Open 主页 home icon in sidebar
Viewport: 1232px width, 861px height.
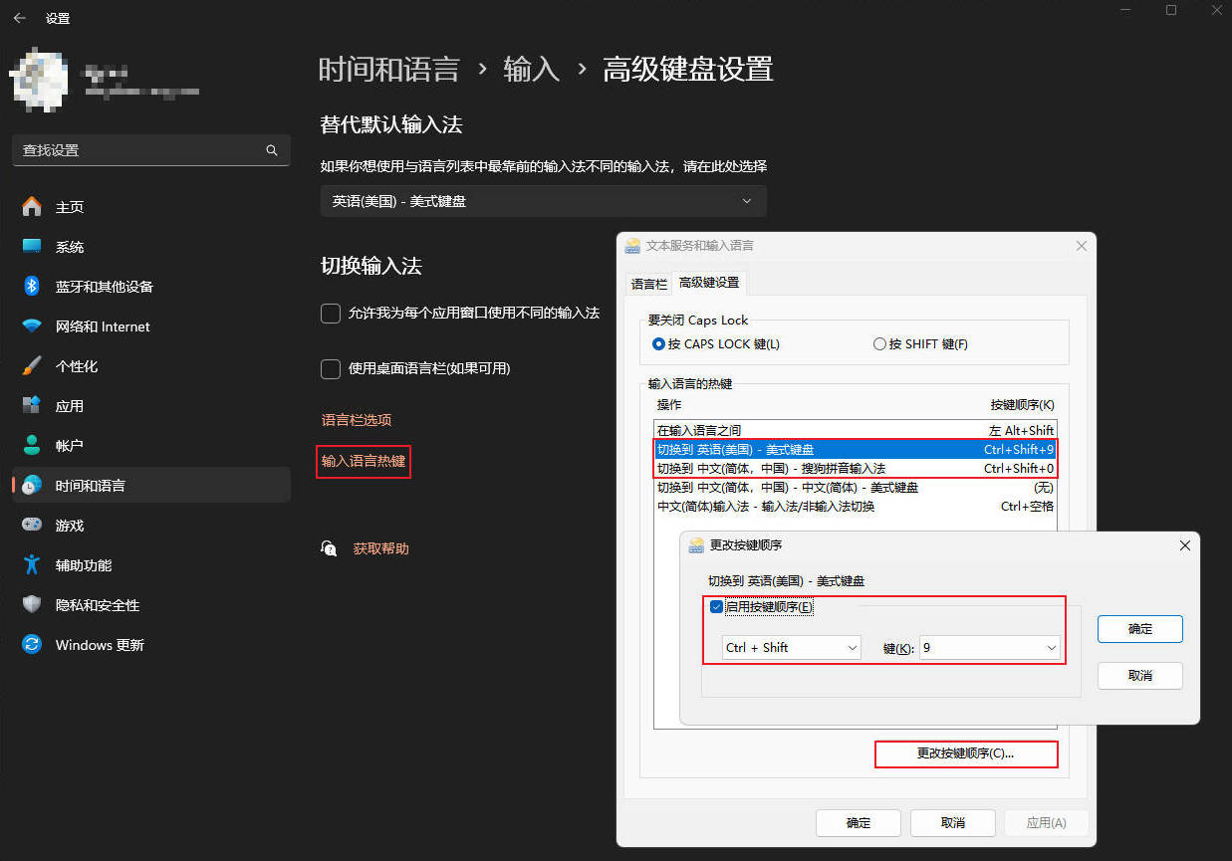[x=32, y=207]
